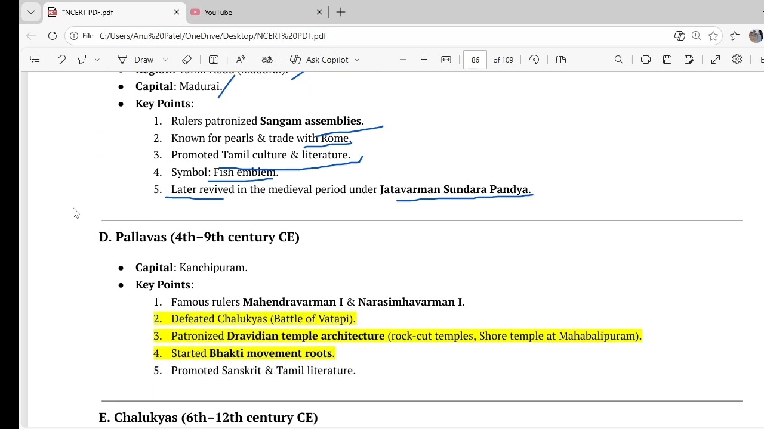Search within the PDF
This screenshot has width=764, height=429.
click(619, 60)
